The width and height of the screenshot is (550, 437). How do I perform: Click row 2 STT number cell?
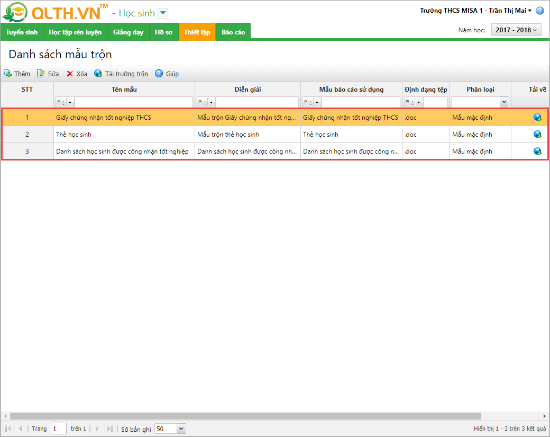[27, 134]
